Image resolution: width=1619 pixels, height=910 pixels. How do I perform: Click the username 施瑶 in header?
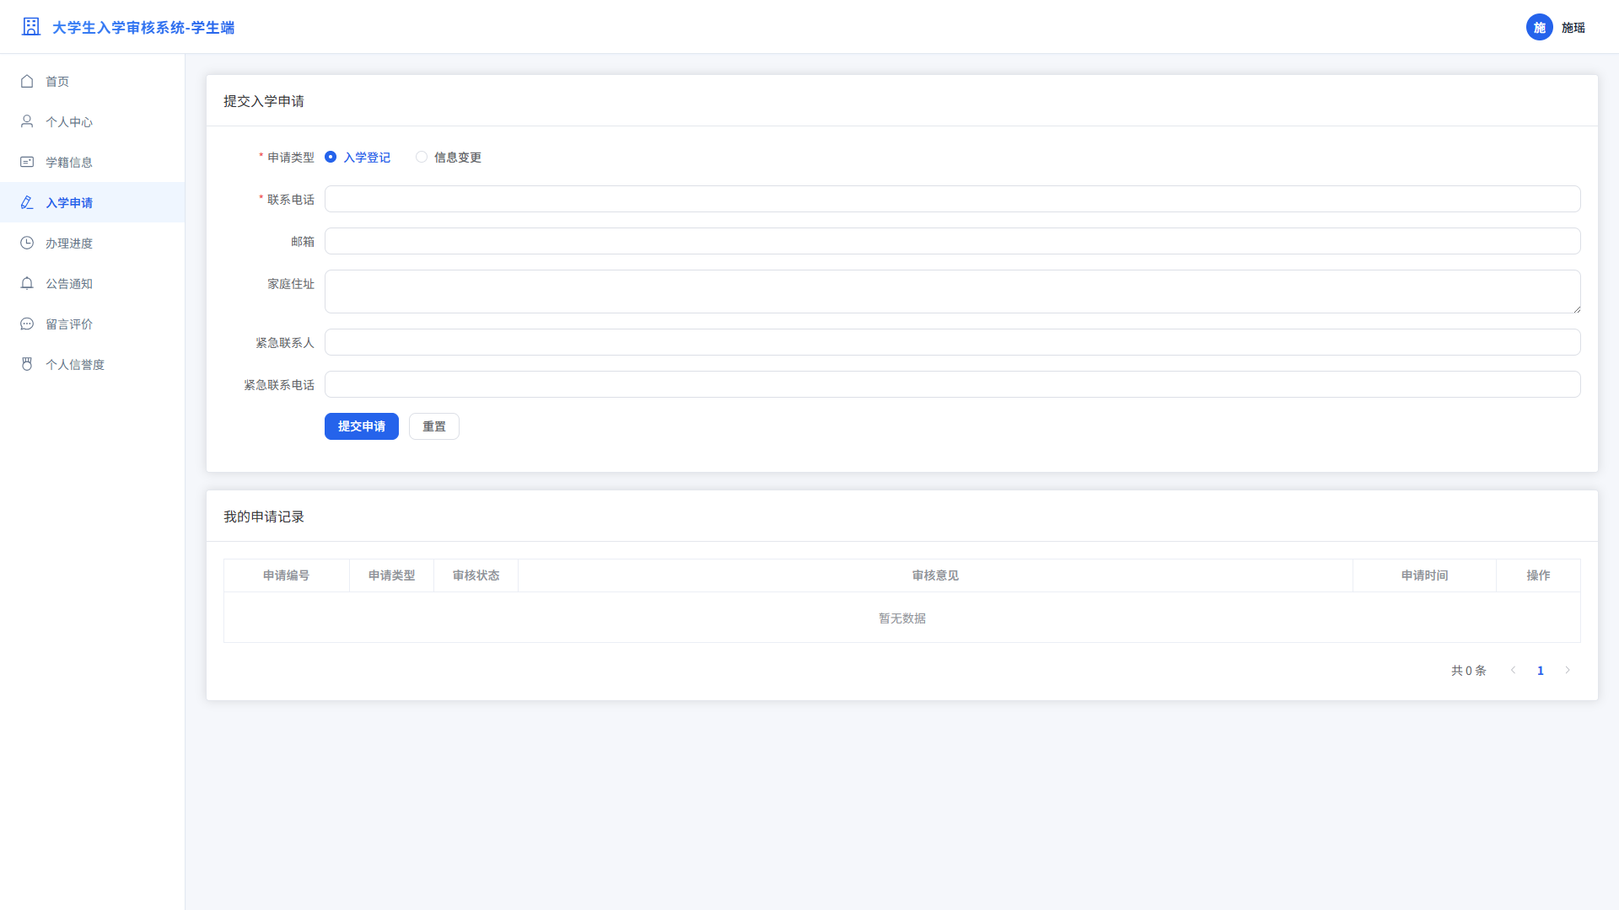pyautogui.click(x=1573, y=28)
